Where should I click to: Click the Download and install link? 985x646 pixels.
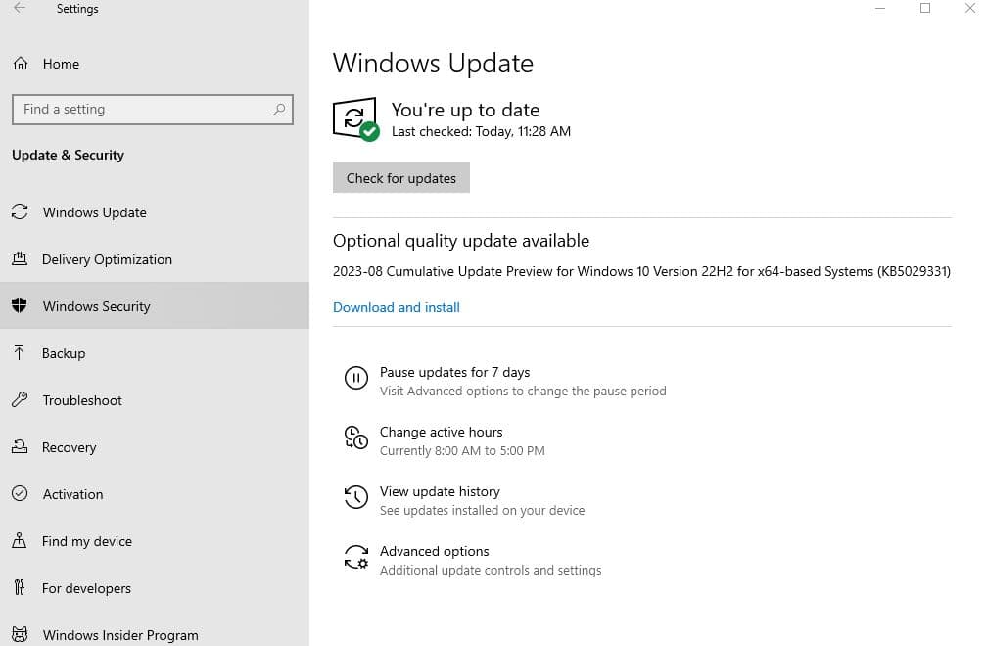point(397,307)
